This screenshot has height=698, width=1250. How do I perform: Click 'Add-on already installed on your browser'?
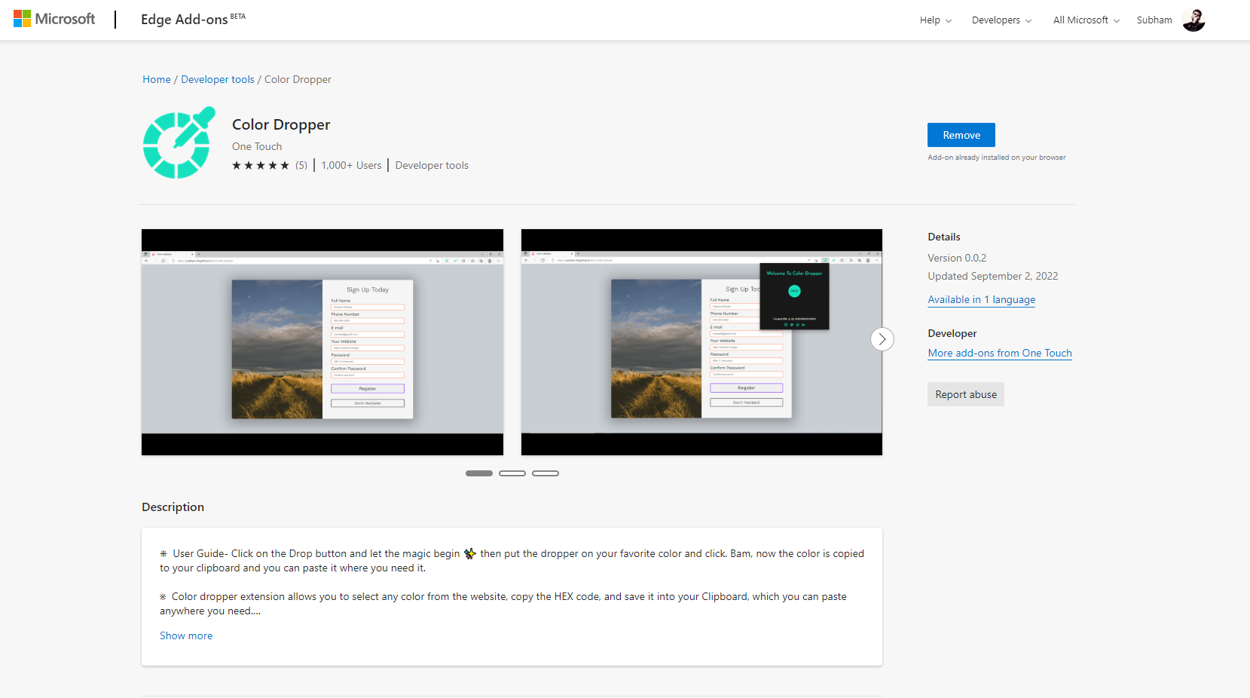[x=997, y=158]
